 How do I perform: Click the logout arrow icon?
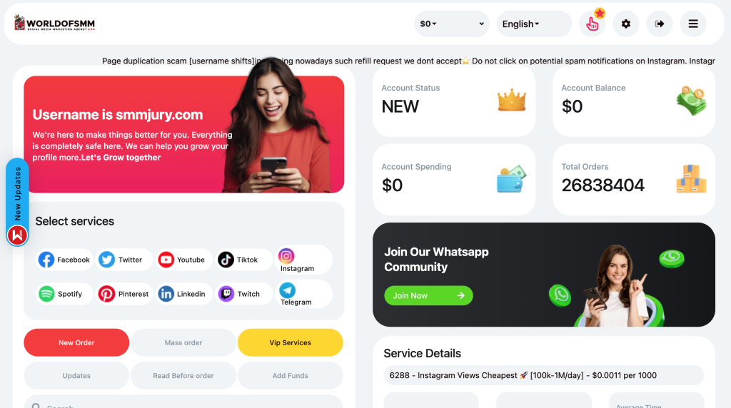tap(659, 24)
